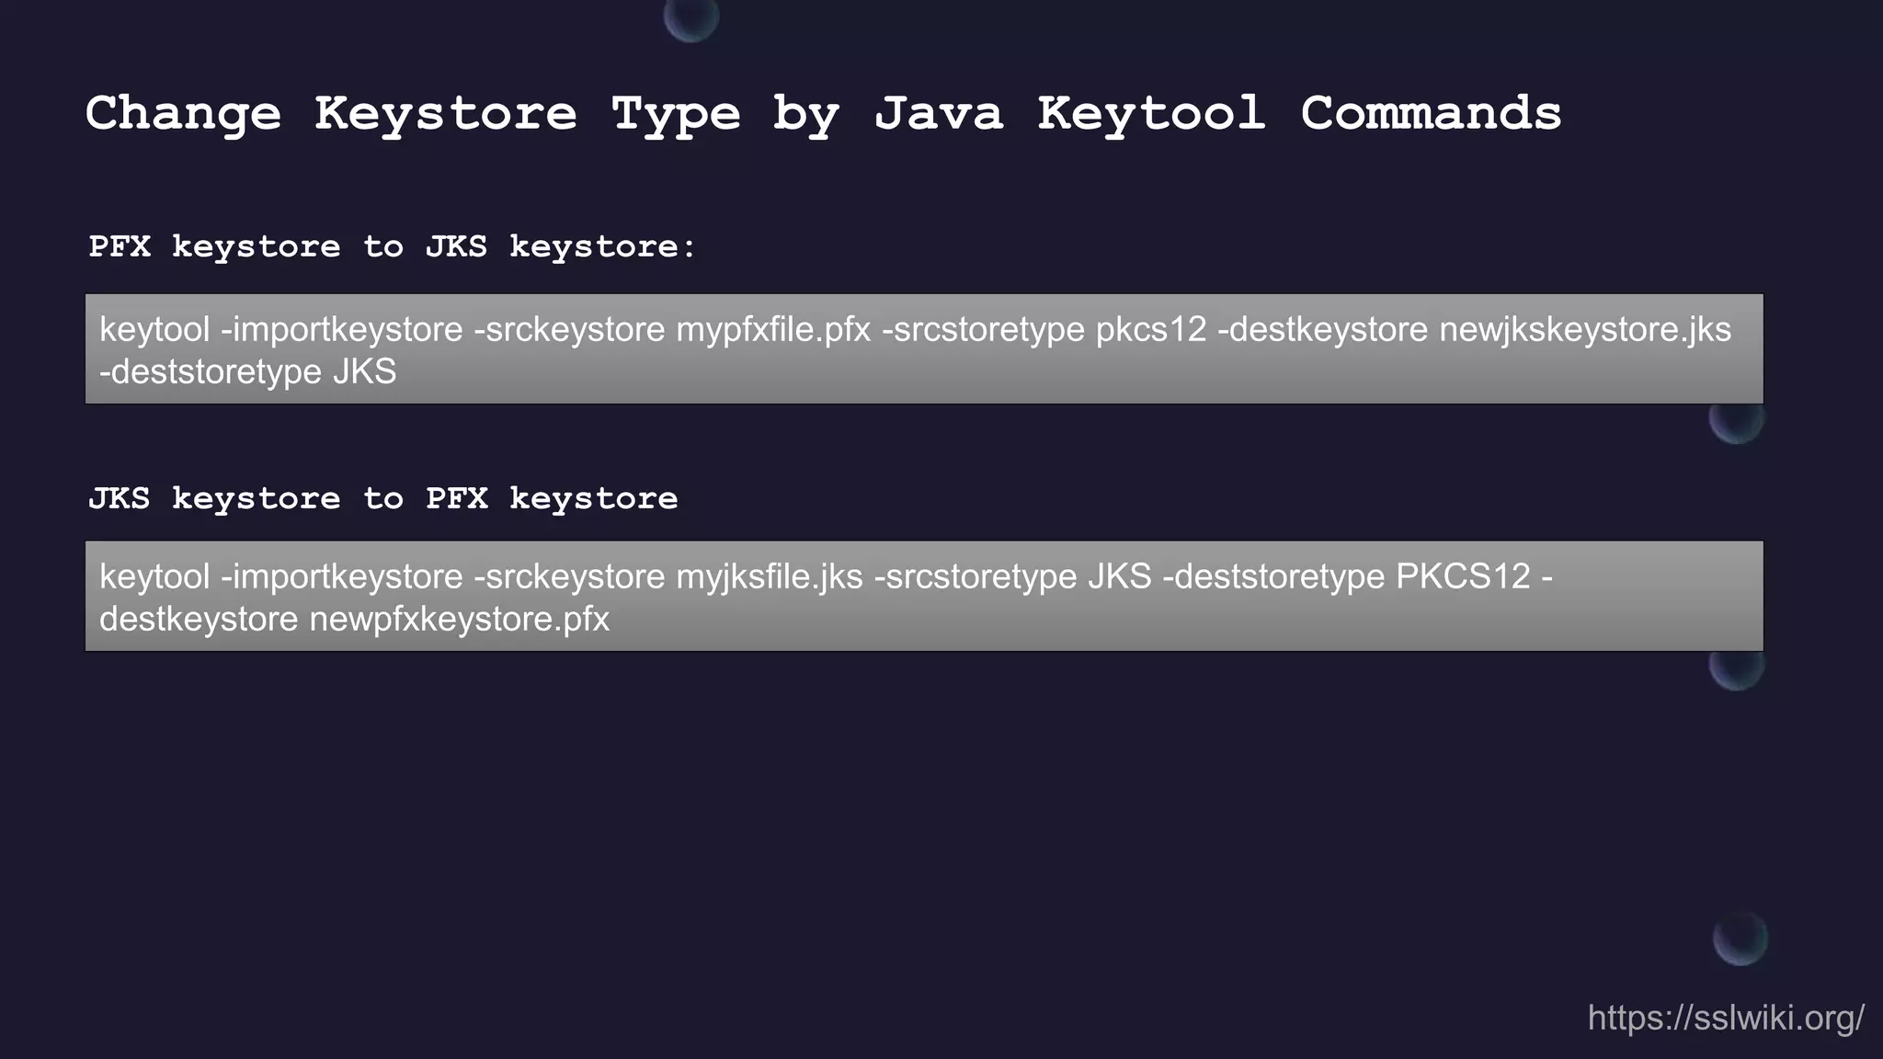Click 'keytool' starting the PFX to JKS command
1883x1059 pixels.
coord(154,329)
